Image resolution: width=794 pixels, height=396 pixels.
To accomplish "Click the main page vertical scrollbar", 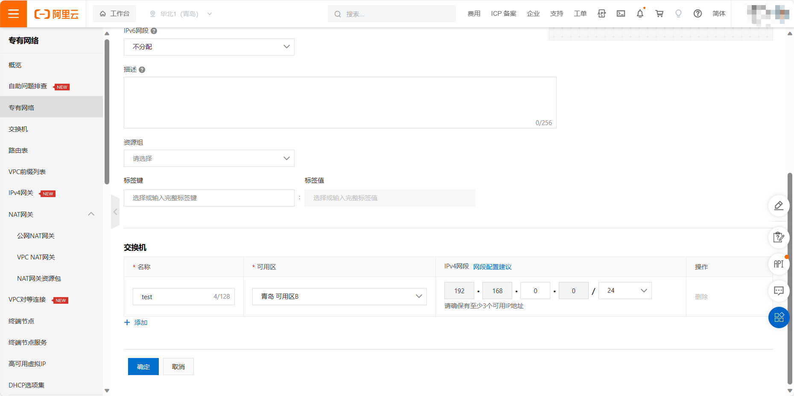I will pyautogui.click(x=790, y=278).
